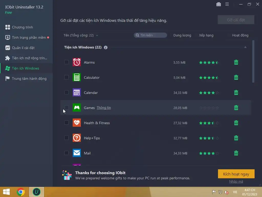The width and height of the screenshot is (262, 197).
Task: Open the hamburger options menu
Action: coord(227,4)
